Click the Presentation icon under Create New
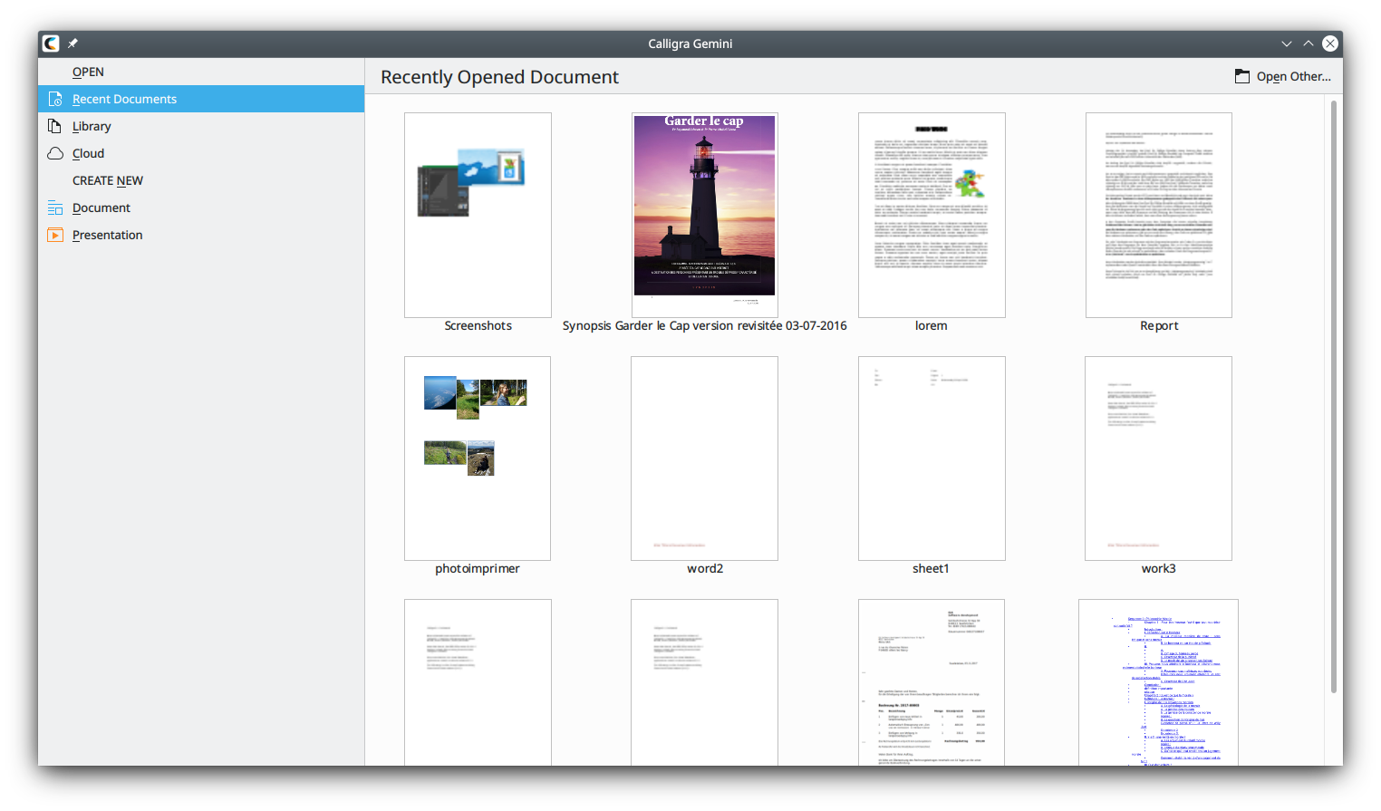 [x=55, y=235]
